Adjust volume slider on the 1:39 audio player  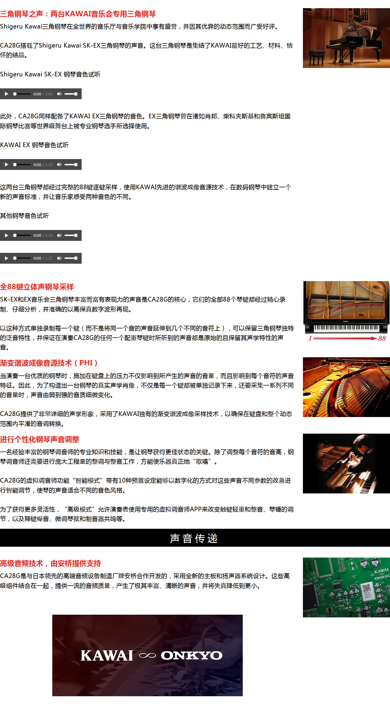[71, 165]
